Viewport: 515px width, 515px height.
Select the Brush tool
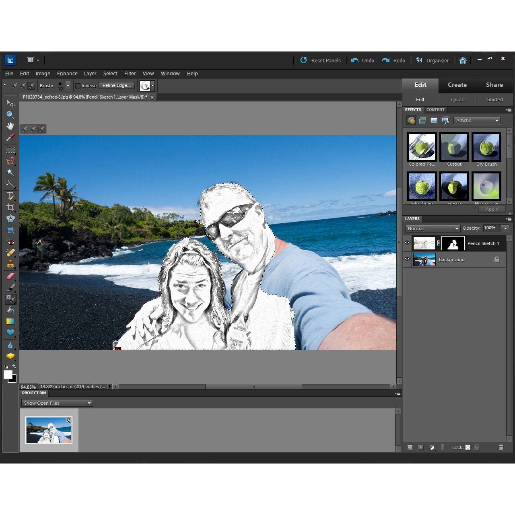[x=10, y=287]
